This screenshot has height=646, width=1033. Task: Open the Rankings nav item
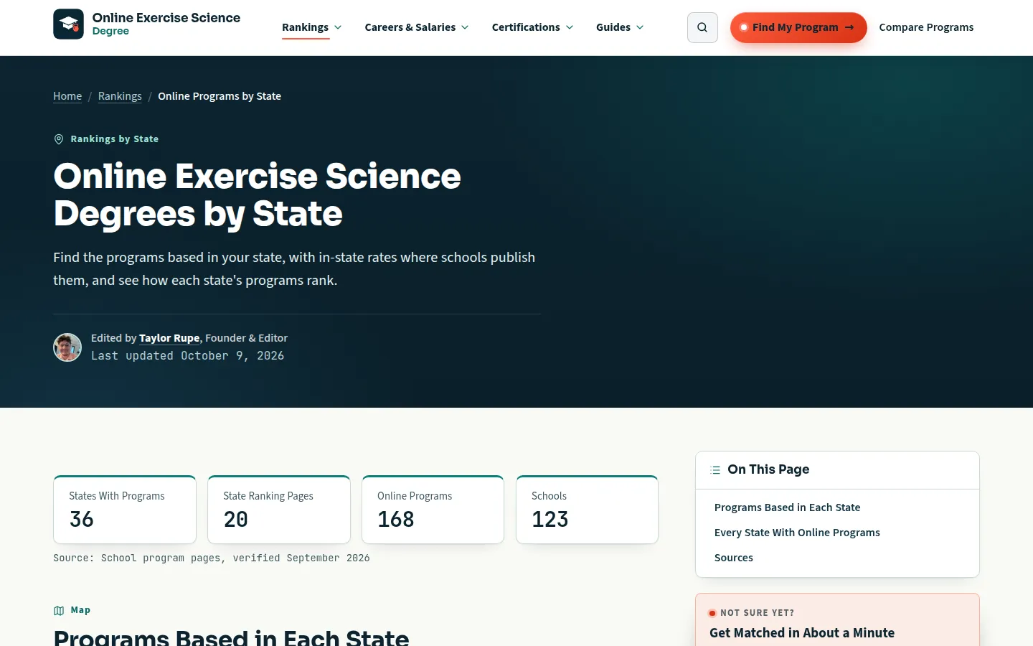(305, 27)
